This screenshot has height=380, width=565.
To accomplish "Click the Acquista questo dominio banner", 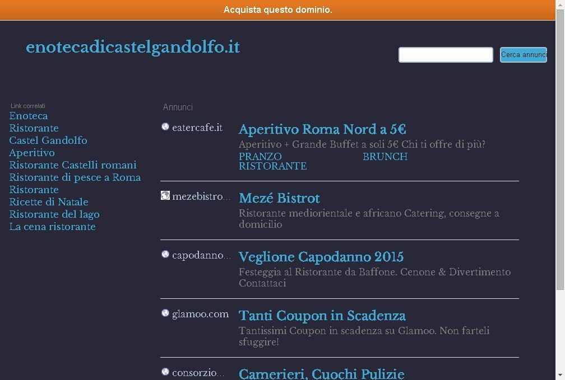I will coord(278,10).
